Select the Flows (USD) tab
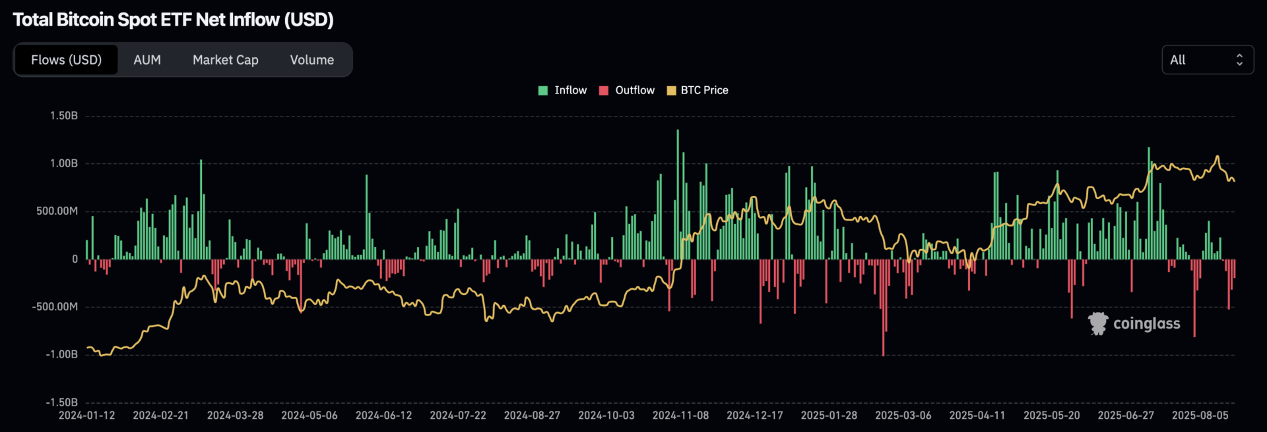This screenshot has width=1267, height=432. [x=66, y=60]
